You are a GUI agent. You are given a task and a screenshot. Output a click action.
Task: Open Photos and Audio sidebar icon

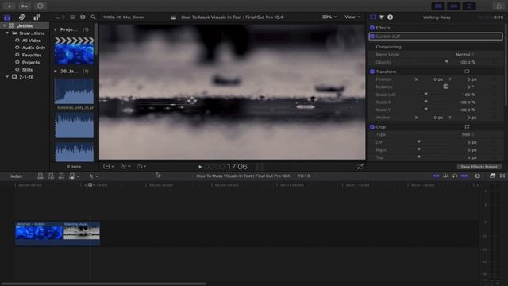22,17
